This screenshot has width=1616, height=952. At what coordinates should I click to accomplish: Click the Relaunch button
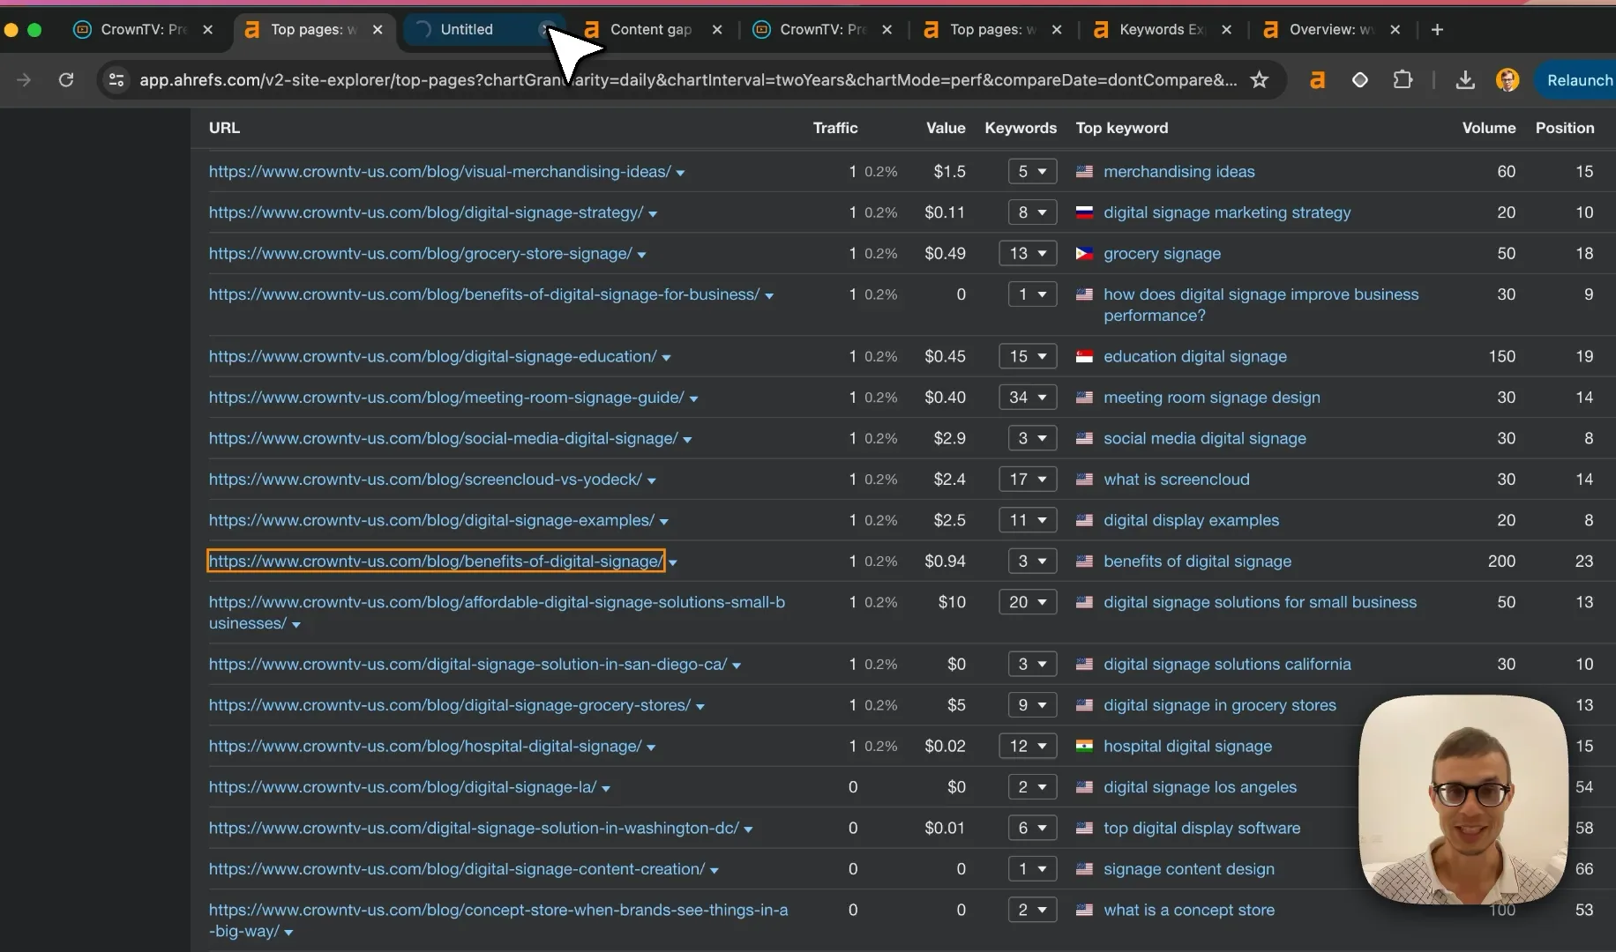coord(1578,80)
